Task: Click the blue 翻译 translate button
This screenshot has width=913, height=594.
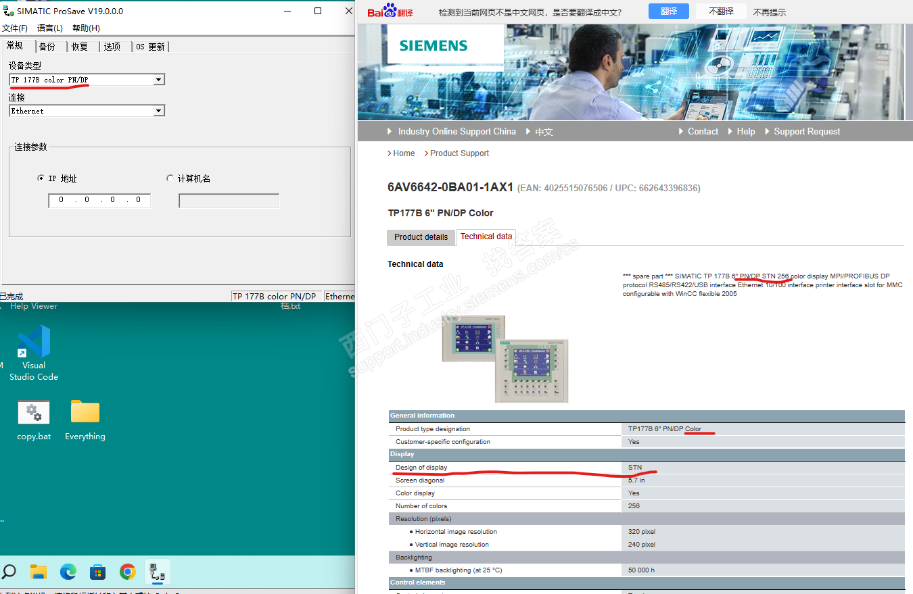Action: tap(668, 11)
